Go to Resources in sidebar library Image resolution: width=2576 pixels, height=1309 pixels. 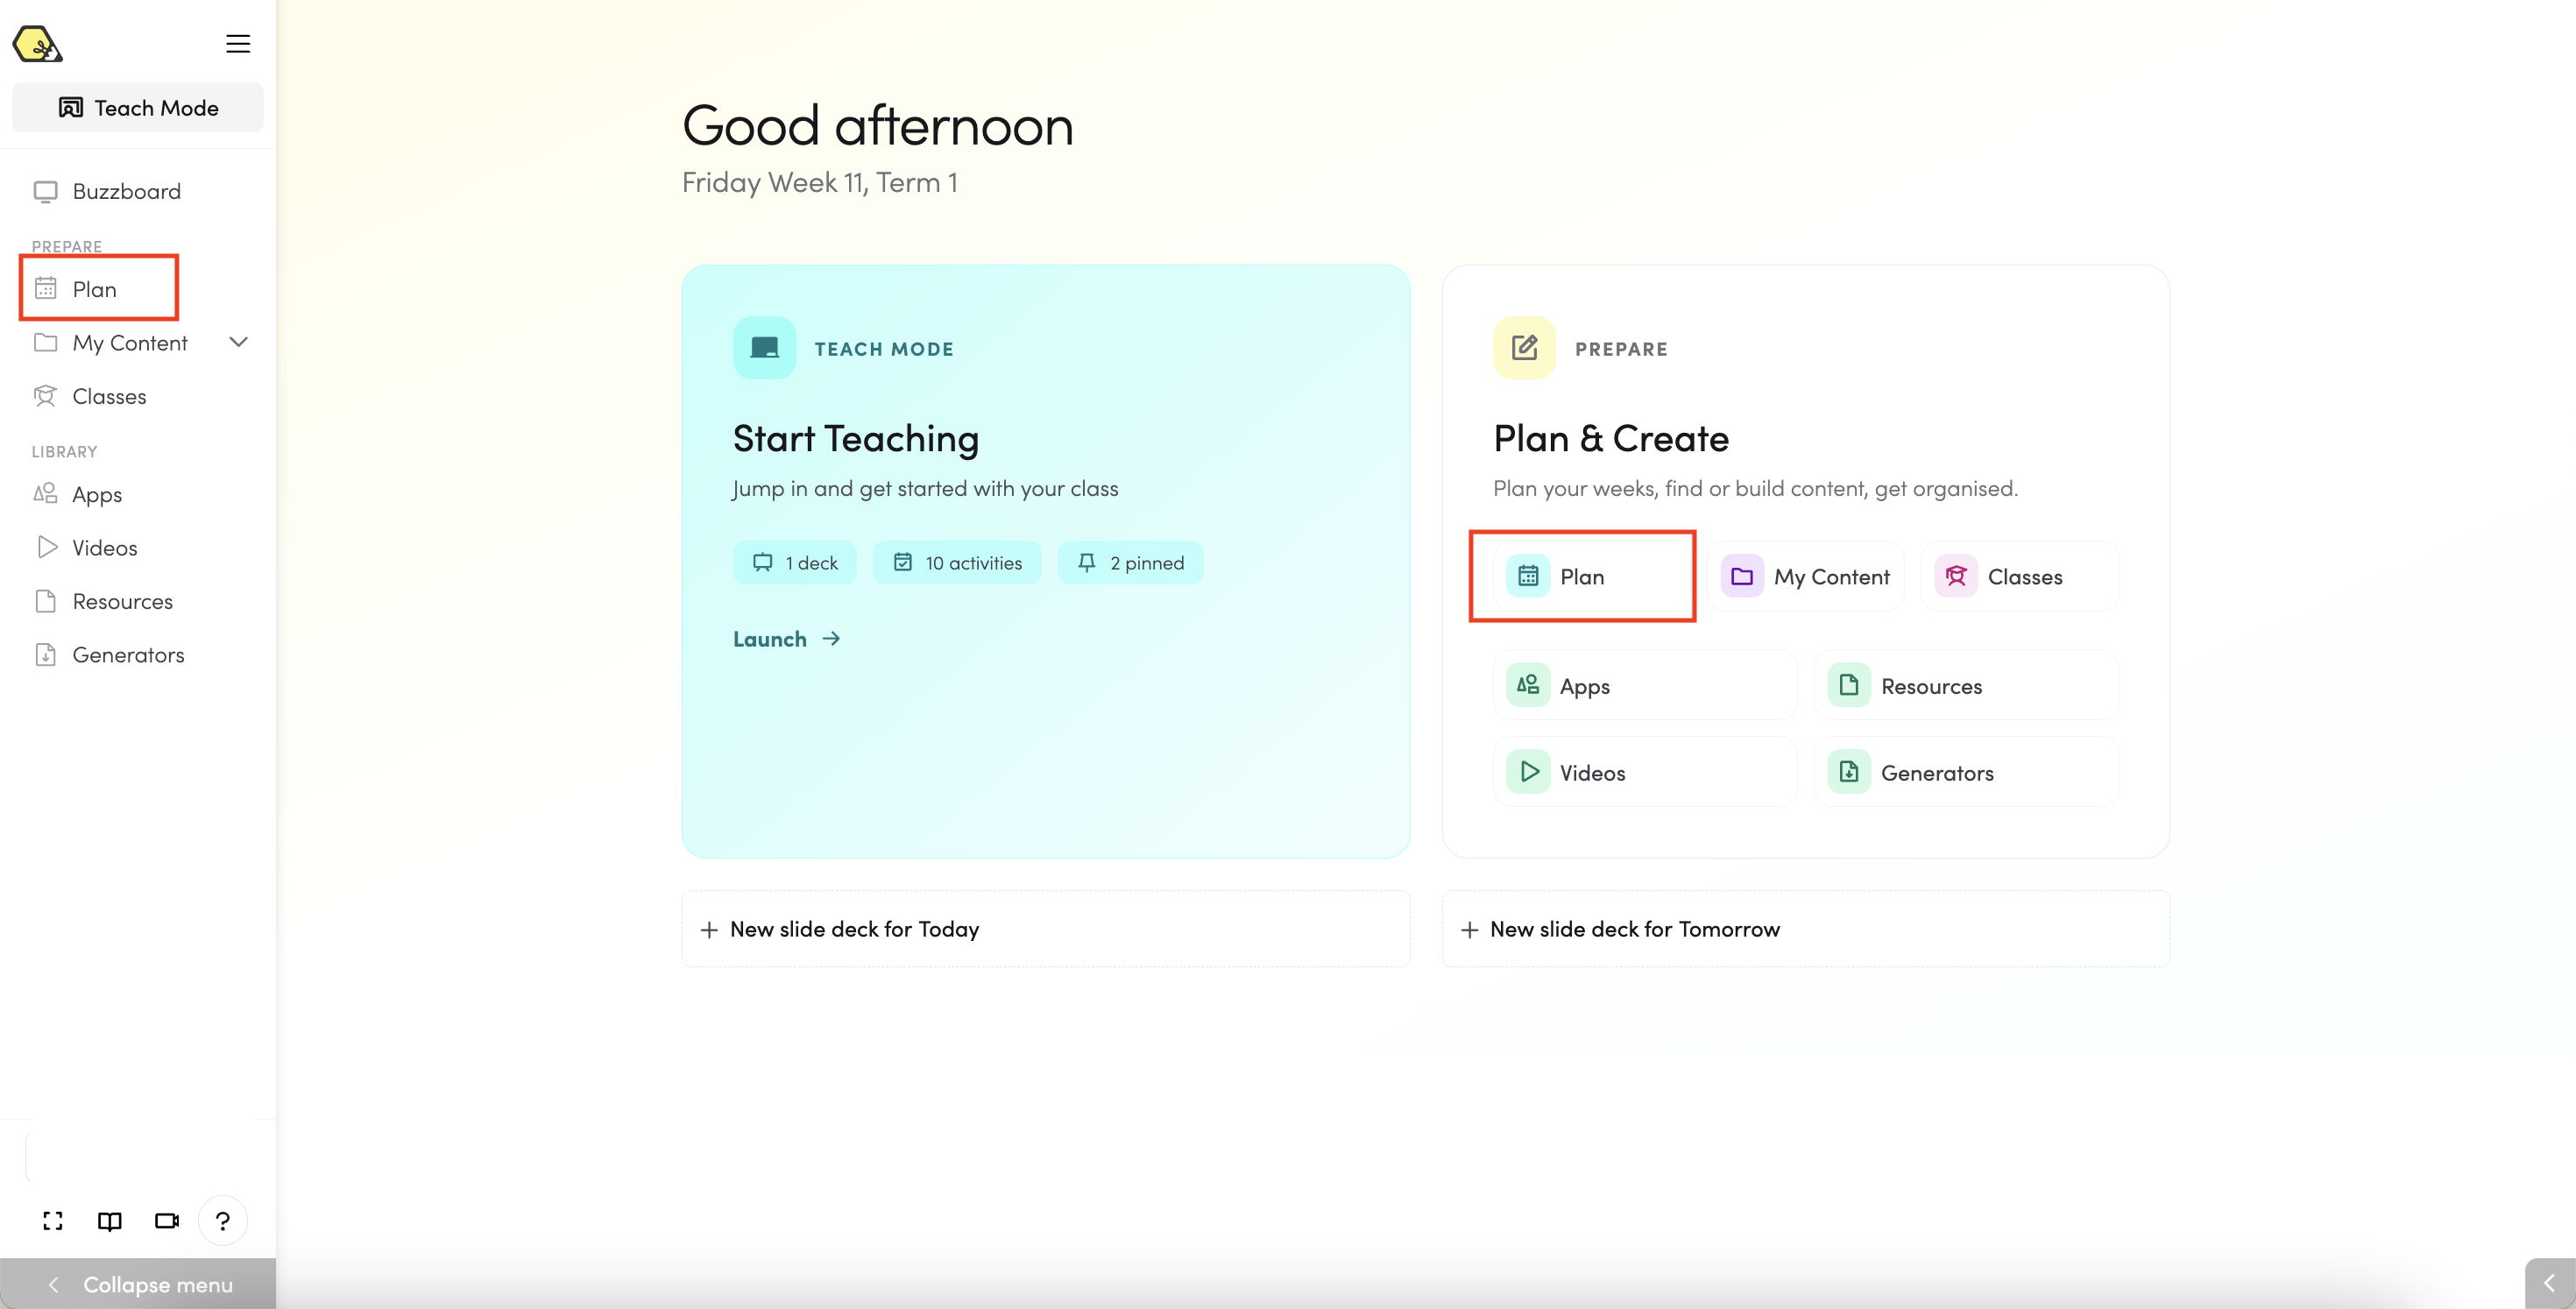point(122,601)
